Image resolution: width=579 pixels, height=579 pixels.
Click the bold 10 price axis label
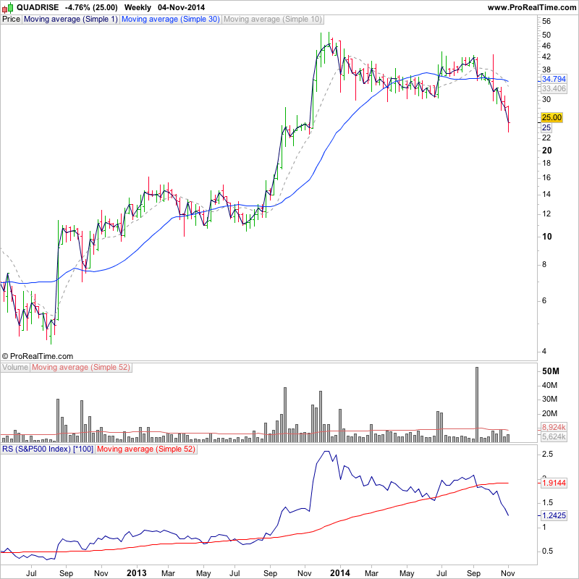(x=547, y=237)
